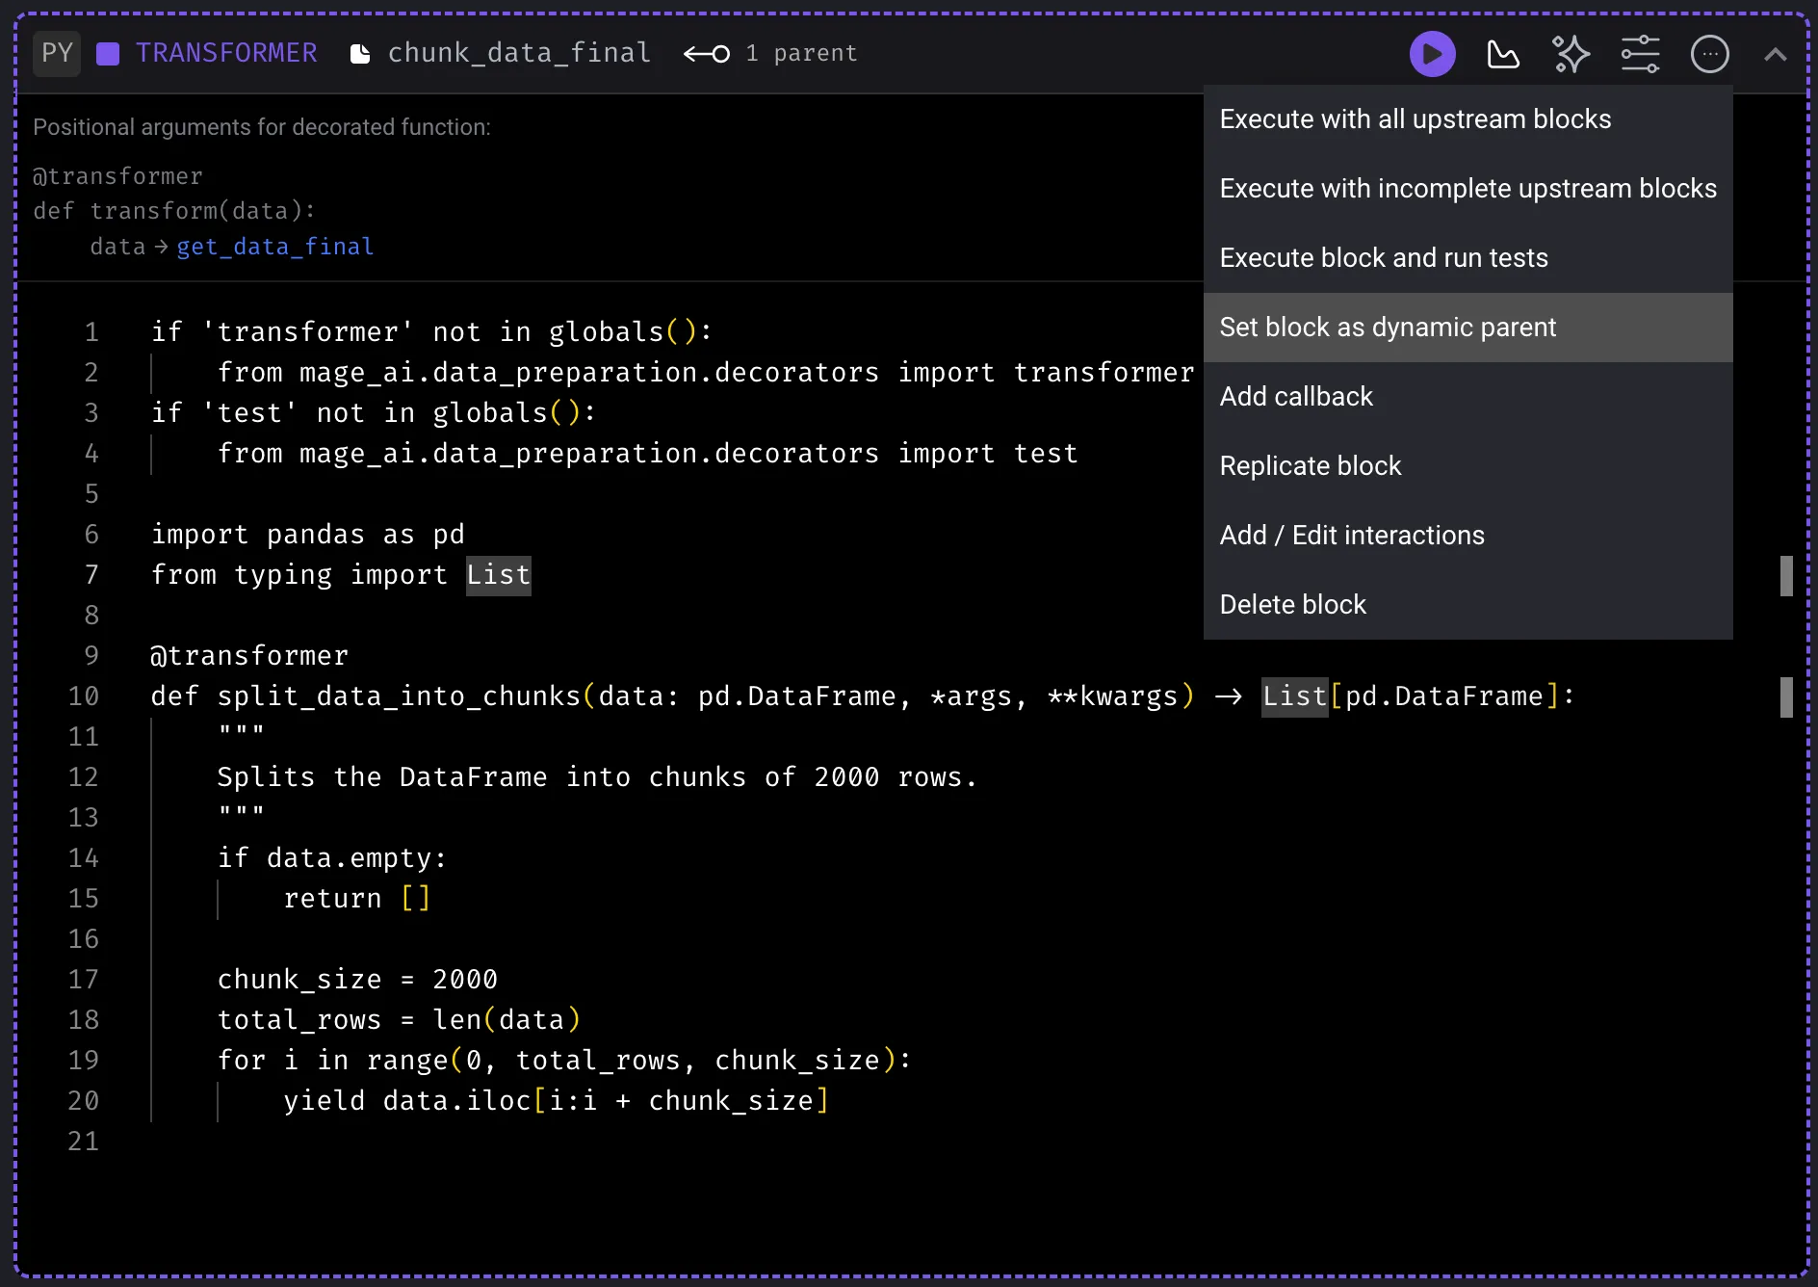Select Add callback menu entry

click(1467, 397)
